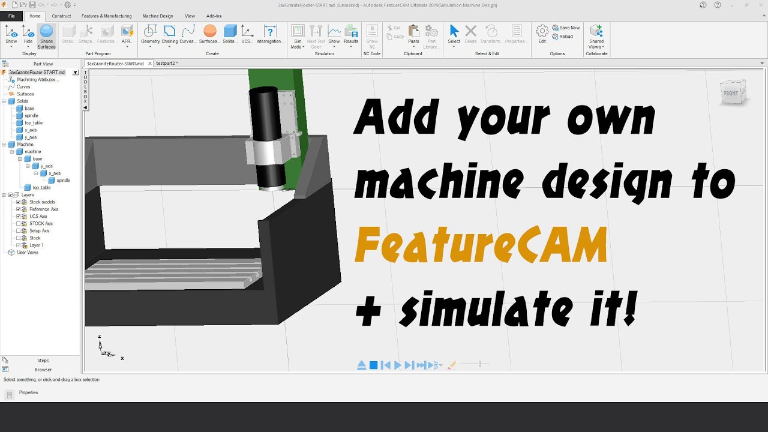Click the Save Now option
Screen dimensions: 768x432
pyautogui.click(x=566, y=28)
